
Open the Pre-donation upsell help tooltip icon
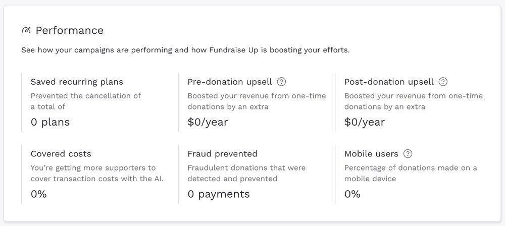point(281,82)
